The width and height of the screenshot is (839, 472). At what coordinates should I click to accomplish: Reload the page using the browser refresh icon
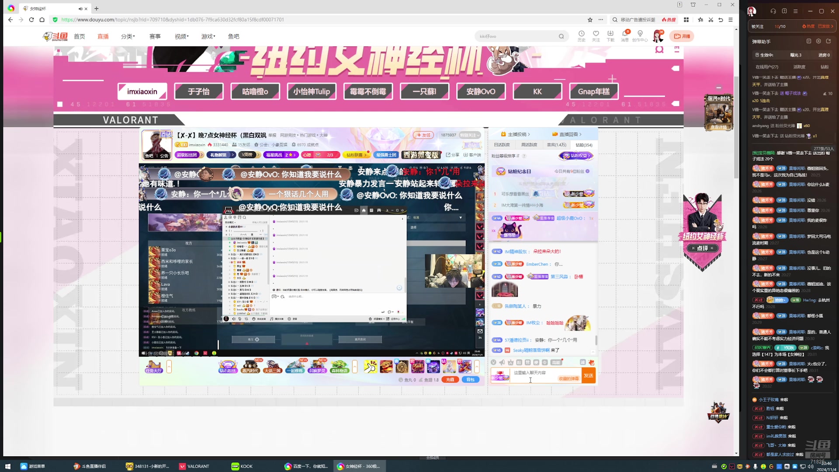pyautogui.click(x=31, y=20)
